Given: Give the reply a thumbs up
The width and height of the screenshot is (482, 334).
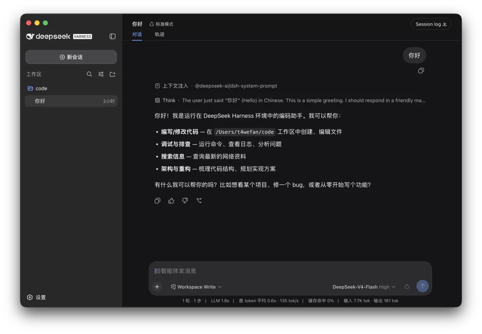Looking at the screenshot, I should (x=171, y=200).
